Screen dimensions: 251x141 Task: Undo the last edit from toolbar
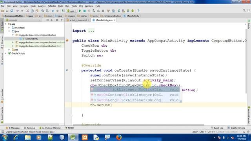[x=17, y=11]
